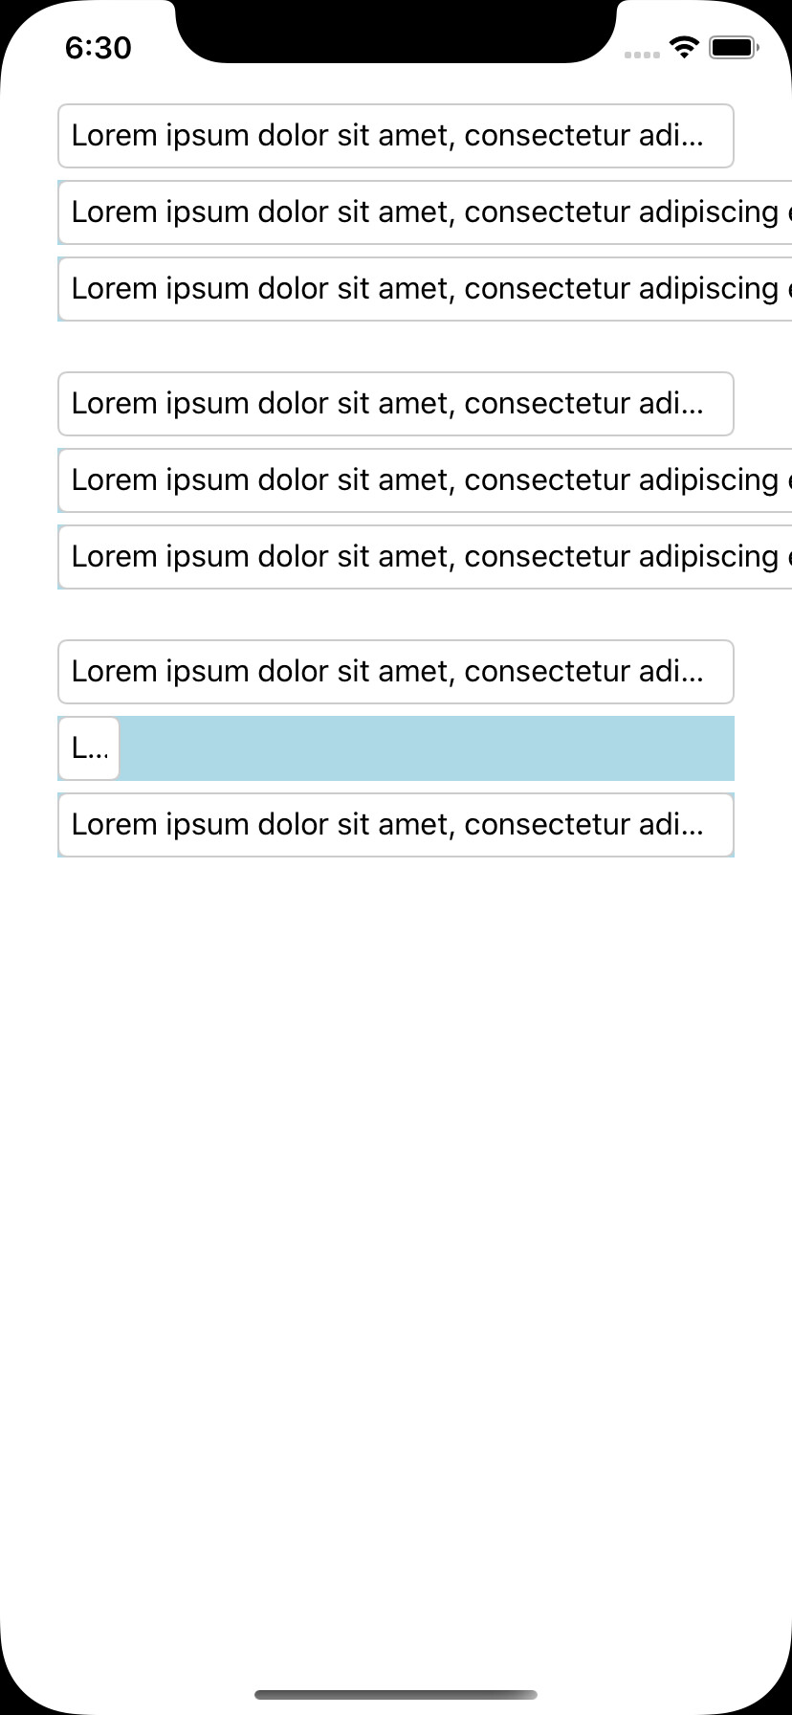Tap the first field in bottom group
The image size is (792, 1715).
(x=395, y=672)
